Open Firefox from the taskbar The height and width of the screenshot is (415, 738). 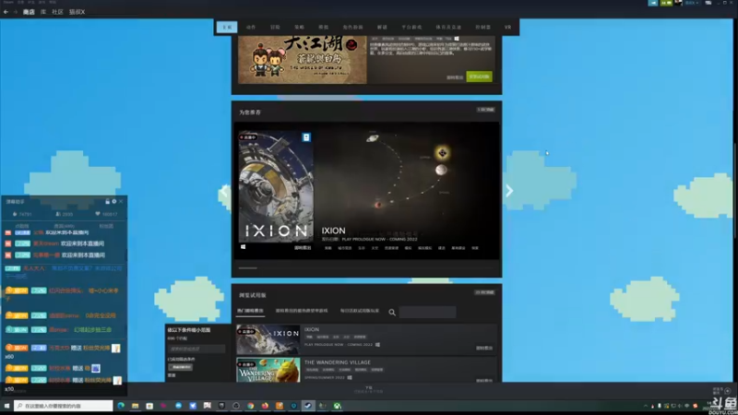[265, 406]
